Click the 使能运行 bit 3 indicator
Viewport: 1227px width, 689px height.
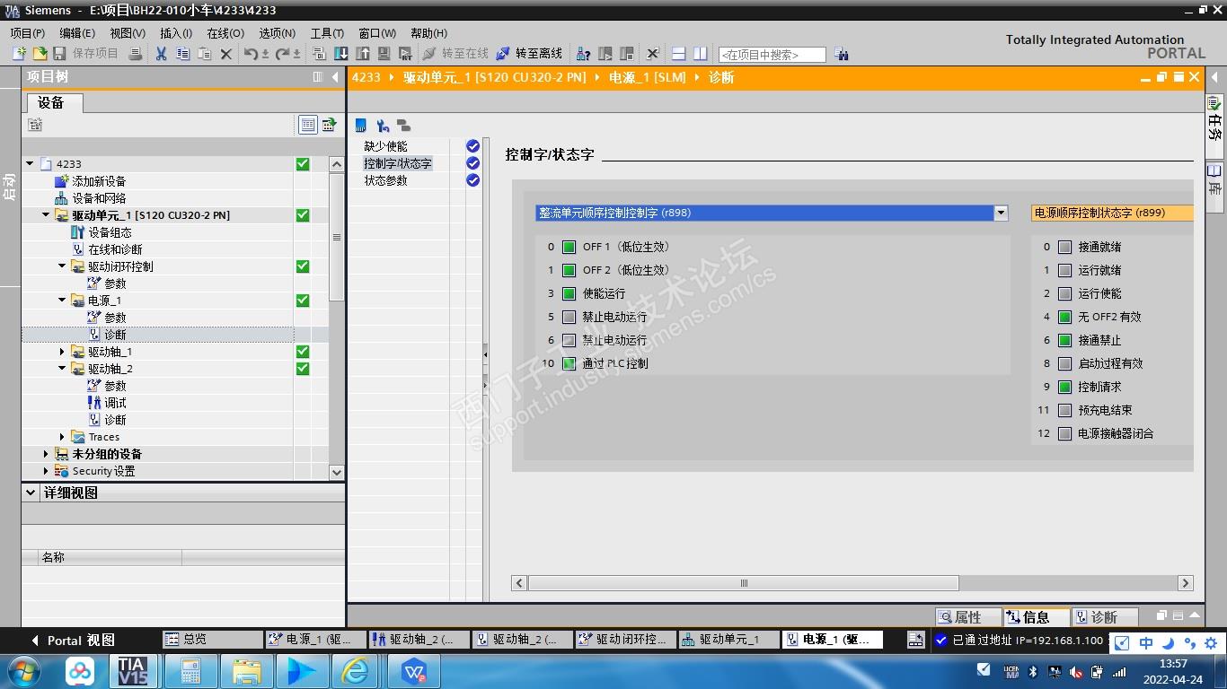(x=569, y=293)
